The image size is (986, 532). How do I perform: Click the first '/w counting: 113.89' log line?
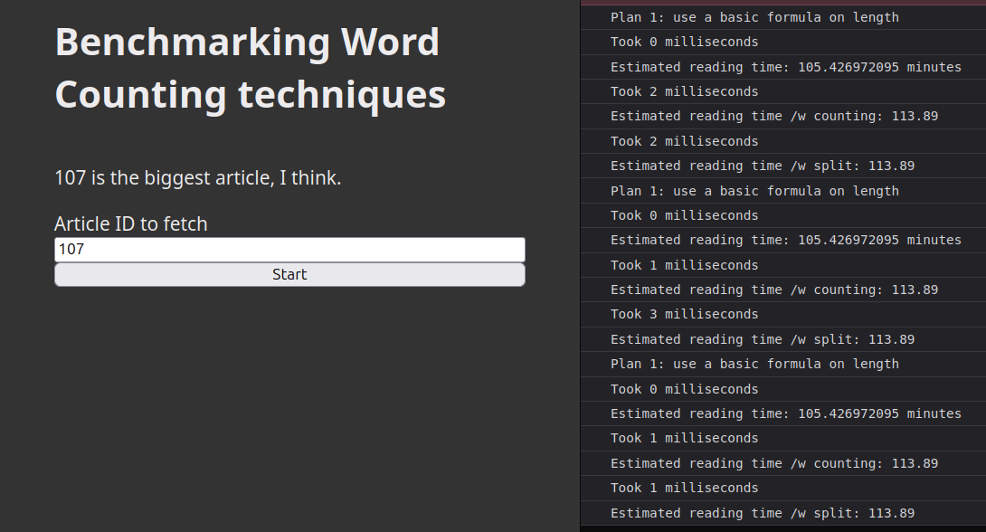coord(773,116)
